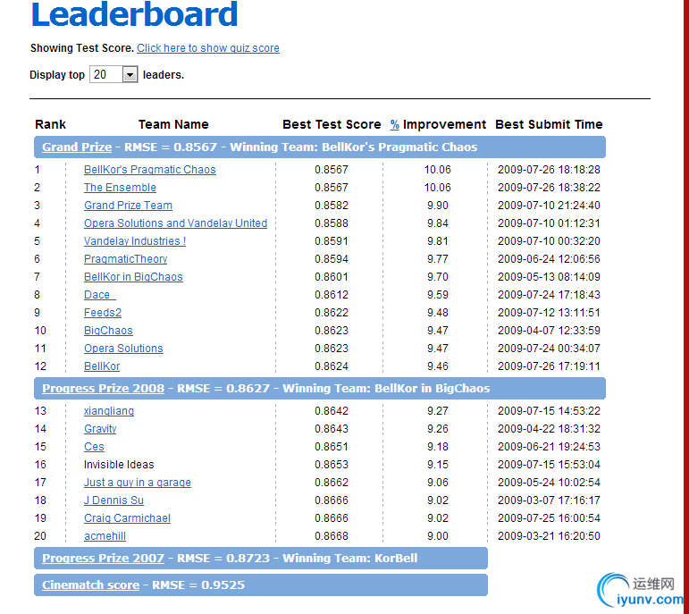The height and width of the screenshot is (614, 689).
Task: Open the BellKor link at rank 12
Action: coord(102,366)
